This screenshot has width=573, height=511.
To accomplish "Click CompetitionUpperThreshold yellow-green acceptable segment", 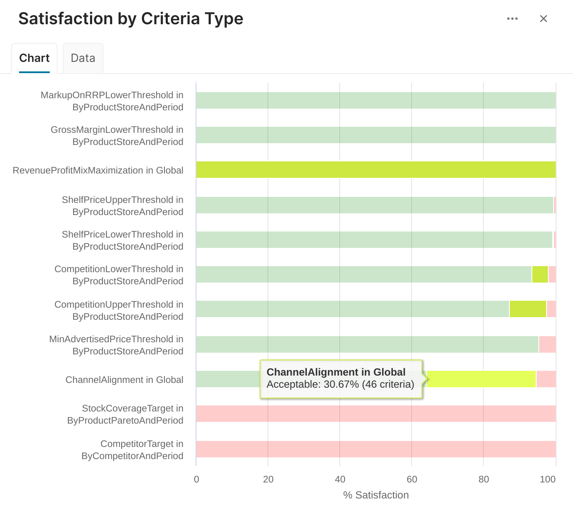I will click(528, 309).
